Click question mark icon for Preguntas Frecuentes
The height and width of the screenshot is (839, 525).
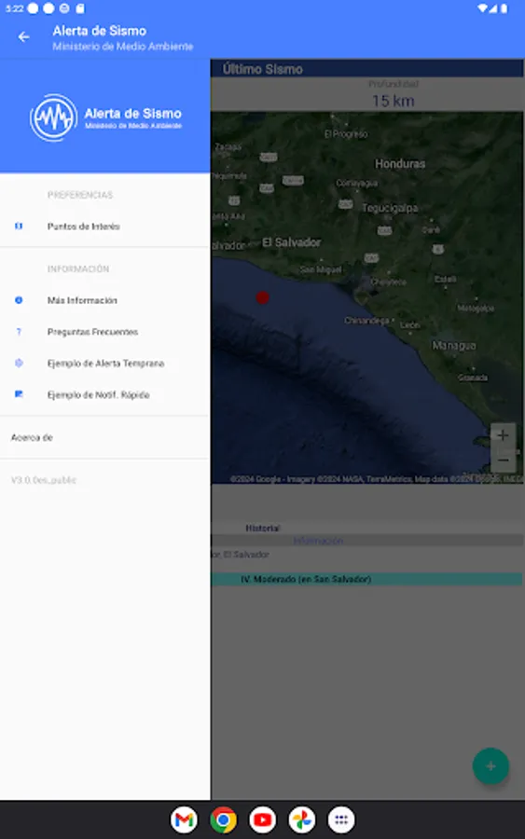19,332
